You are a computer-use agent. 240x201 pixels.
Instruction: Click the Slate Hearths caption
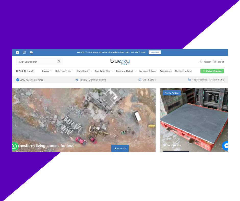(x=172, y=145)
